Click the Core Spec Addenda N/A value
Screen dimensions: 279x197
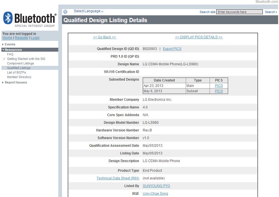point(145,115)
